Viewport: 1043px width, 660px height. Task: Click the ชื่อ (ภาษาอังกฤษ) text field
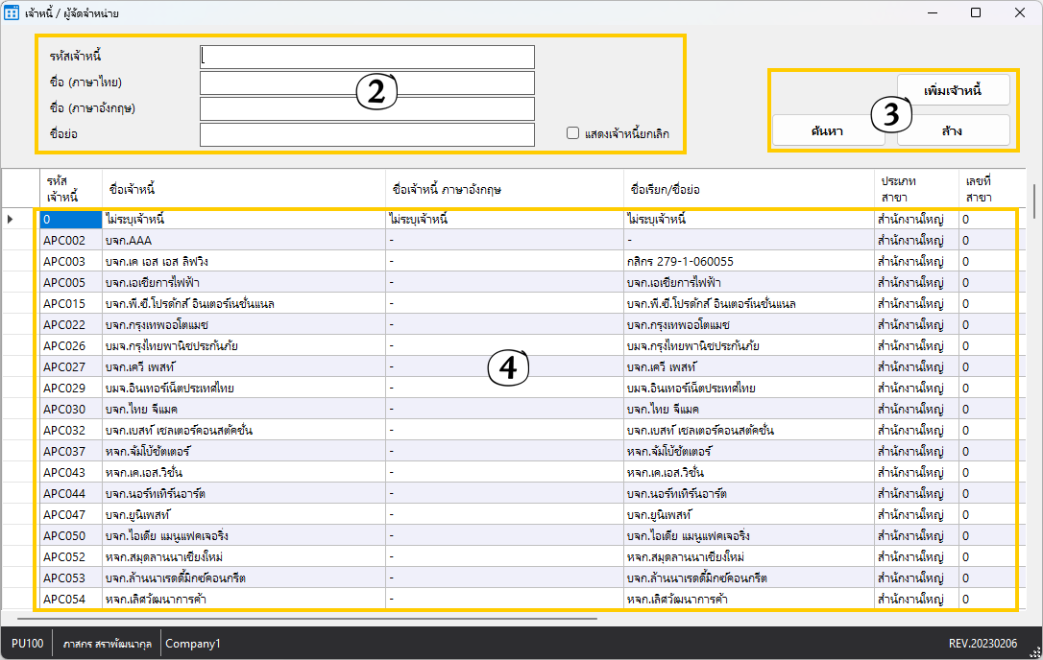tap(367, 108)
